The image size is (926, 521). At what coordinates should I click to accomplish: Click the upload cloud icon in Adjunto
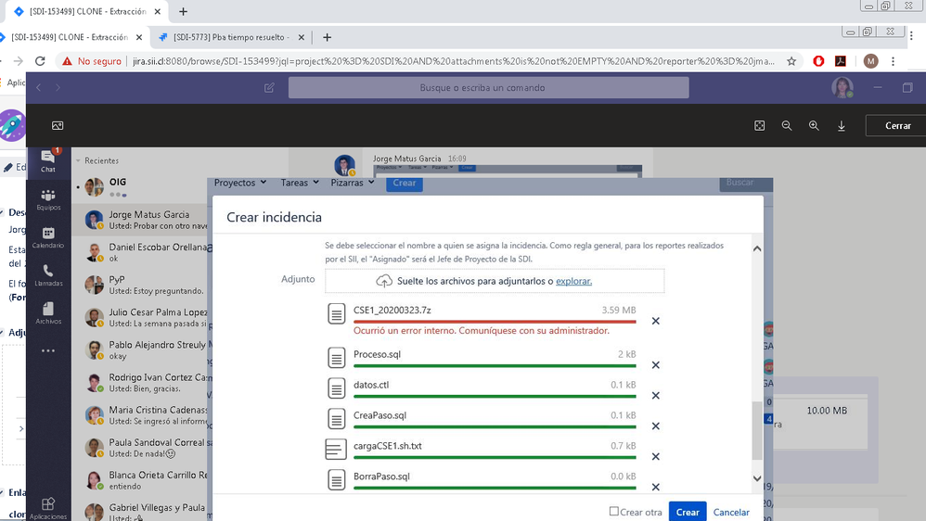[x=384, y=281]
